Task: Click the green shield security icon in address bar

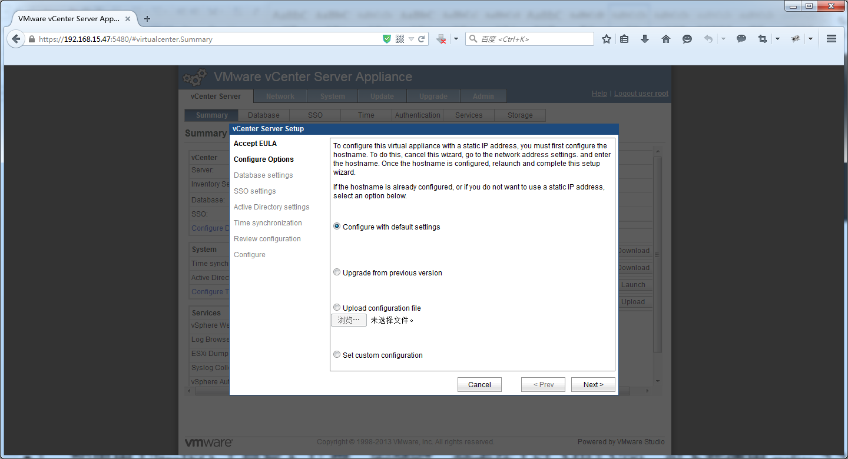Action: pyautogui.click(x=387, y=39)
